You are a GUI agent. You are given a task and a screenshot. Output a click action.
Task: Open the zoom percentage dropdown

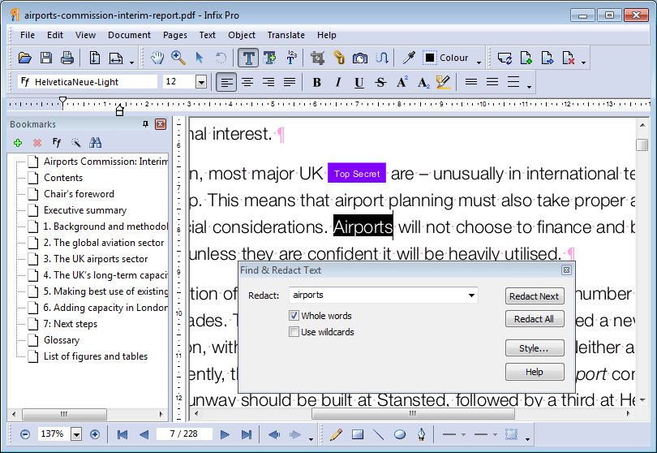point(76,434)
